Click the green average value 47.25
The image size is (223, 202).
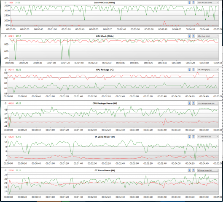pos(19,104)
